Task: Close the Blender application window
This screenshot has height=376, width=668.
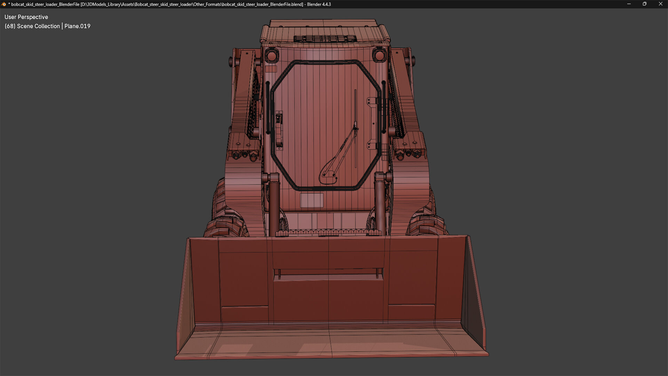Action: point(660,4)
